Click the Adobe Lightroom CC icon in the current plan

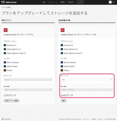(x=5, y=49)
